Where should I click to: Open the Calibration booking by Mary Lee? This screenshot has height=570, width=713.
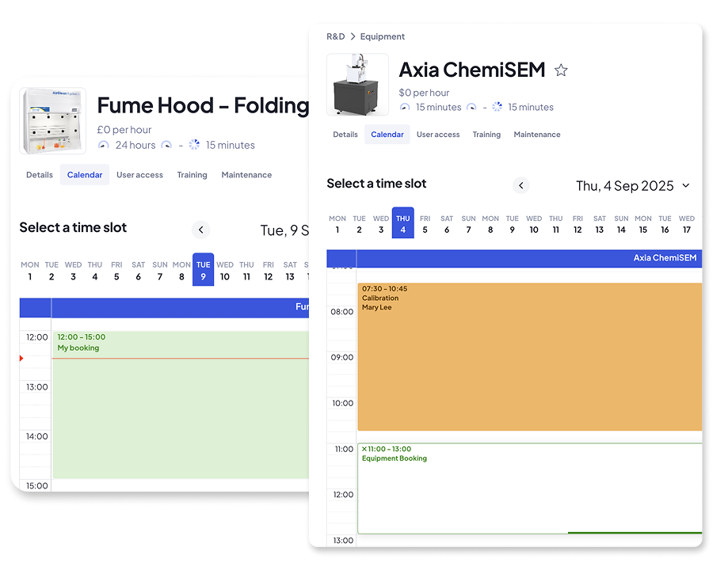pos(530,357)
